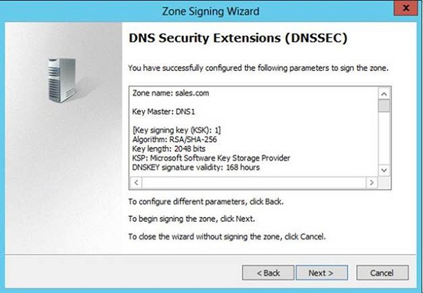This screenshot has width=423, height=293.
Task: Click the DNSKEY signature validity: 168 hours line
Action: 196,167
